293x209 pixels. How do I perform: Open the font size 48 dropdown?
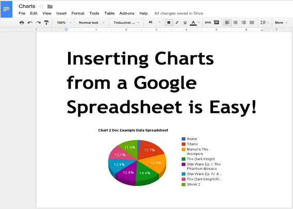[x=154, y=22]
